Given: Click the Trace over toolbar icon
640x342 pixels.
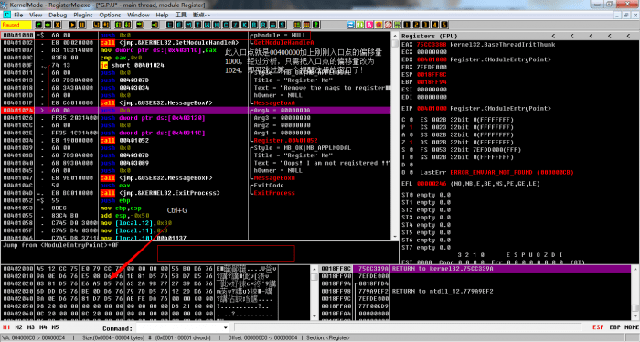Looking at the screenshot, I should point(127,25).
